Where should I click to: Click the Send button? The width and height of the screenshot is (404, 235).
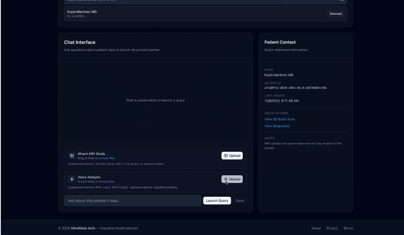point(240,201)
